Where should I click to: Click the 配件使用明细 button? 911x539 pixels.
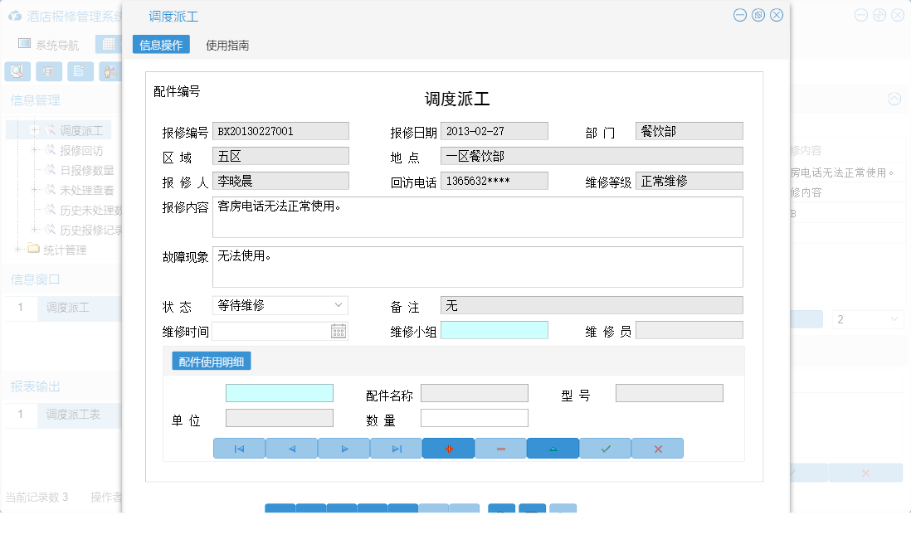(211, 361)
